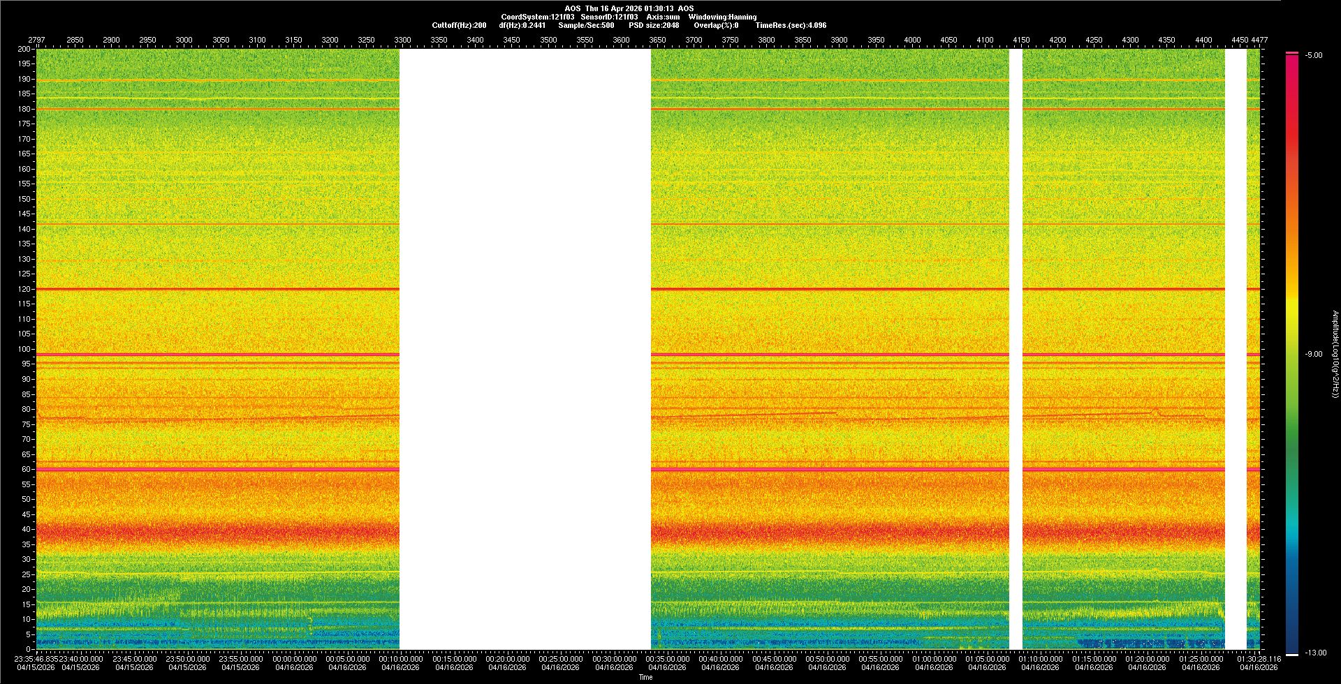Image resolution: width=1341 pixels, height=684 pixels.
Task: Click the white marker below the colorbar
Action: click(1292, 655)
